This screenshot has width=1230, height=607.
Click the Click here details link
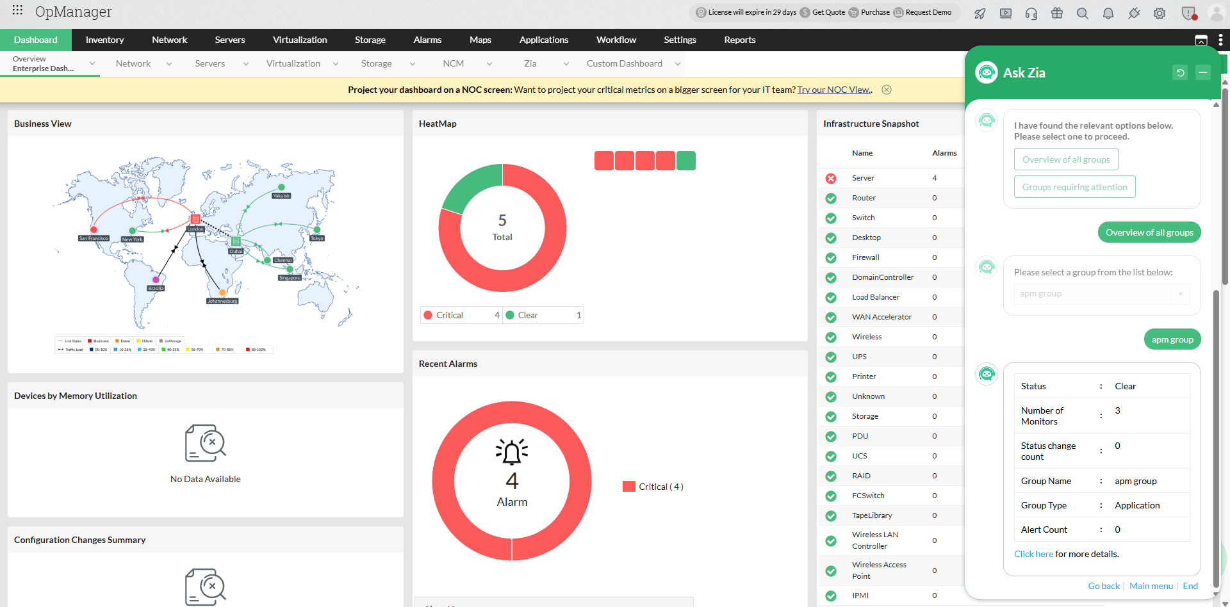click(1033, 554)
